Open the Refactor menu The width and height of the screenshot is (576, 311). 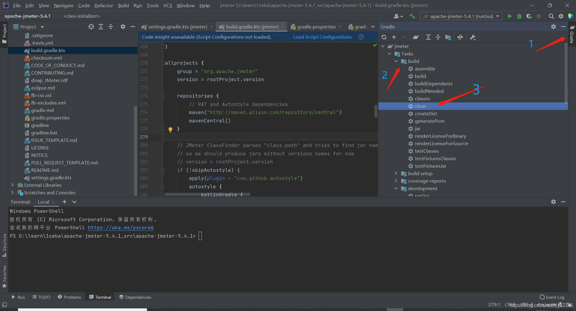[103, 5]
